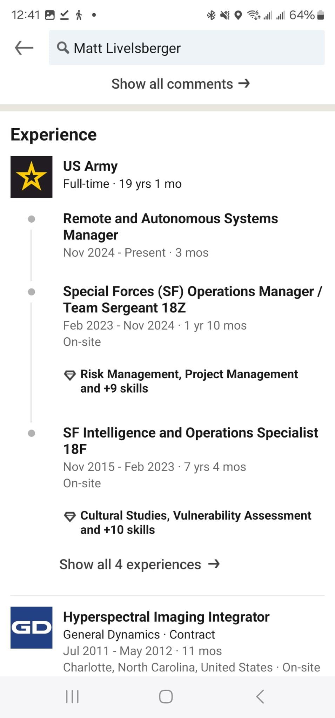Open the US Army star logo

(x=32, y=177)
